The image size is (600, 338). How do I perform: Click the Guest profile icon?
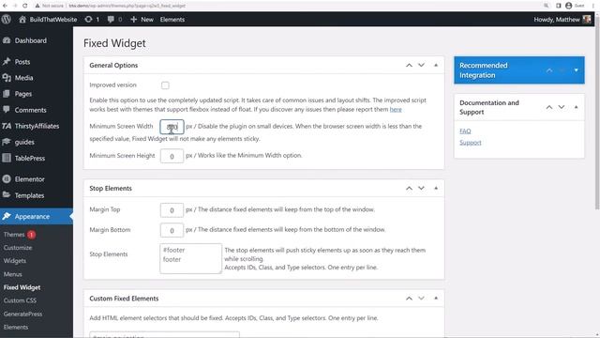[x=569, y=6]
